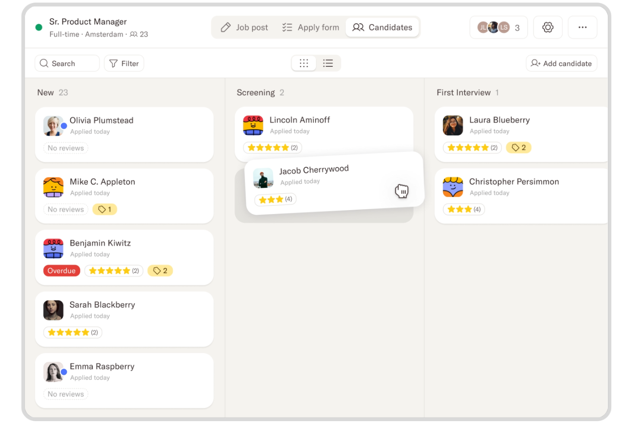The width and height of the screenshot is (638, 425).
Task: Click the Search field
Action: pyautogui.click(x=67, y=63)
